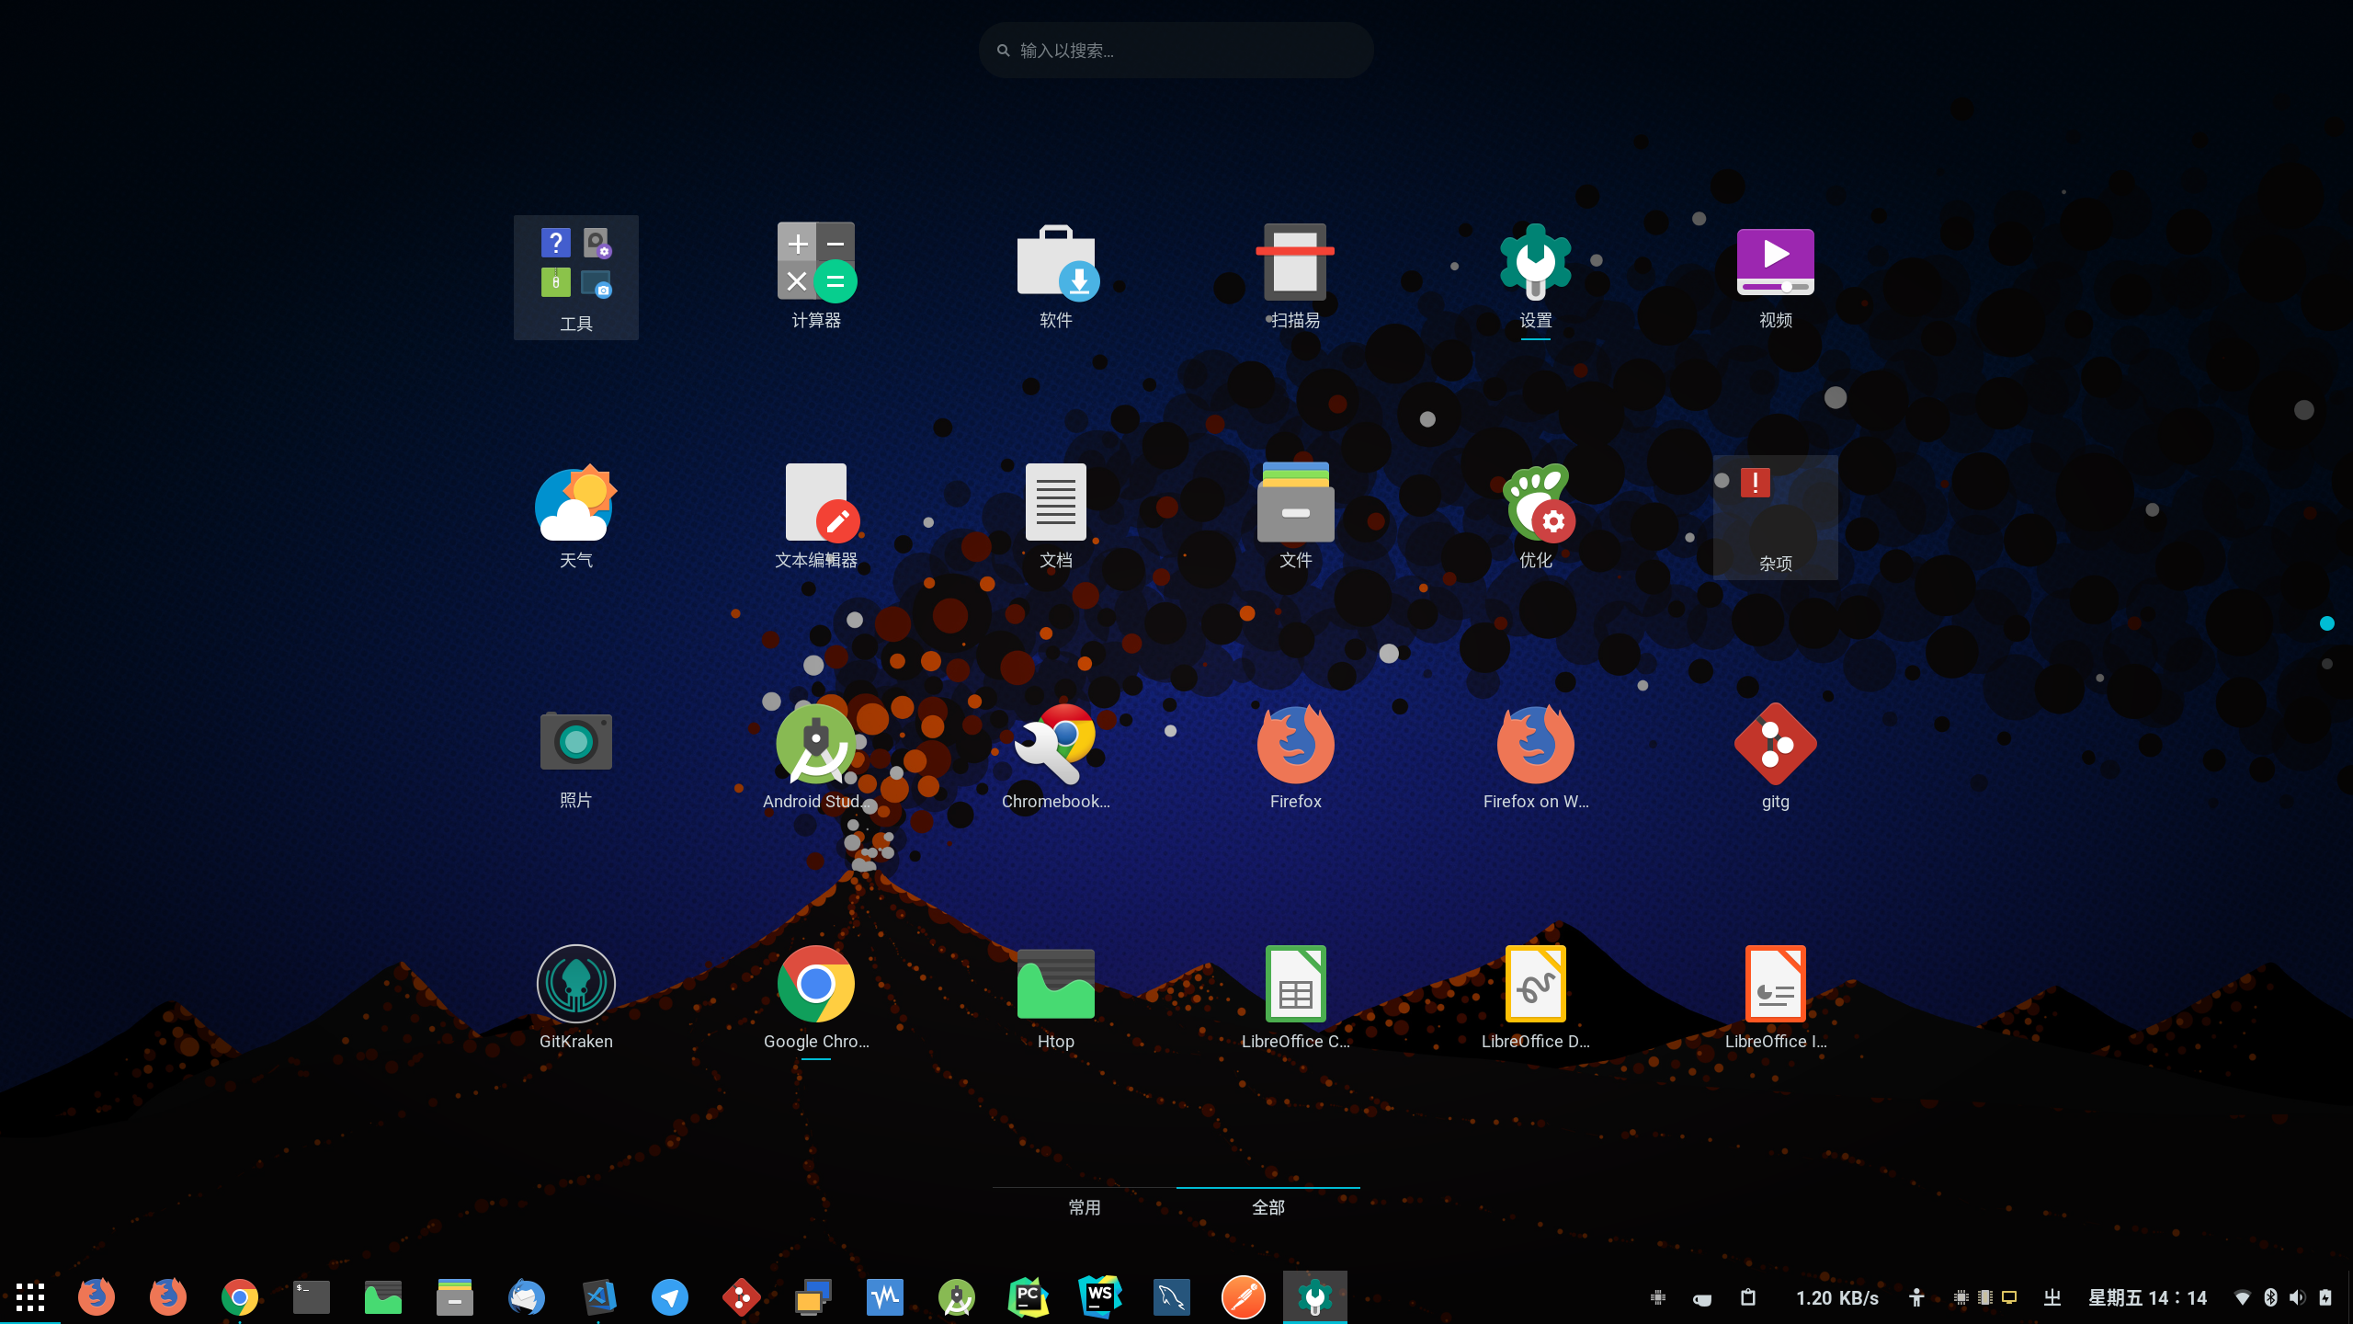Open the clipboard tray indicator
Viewport: 2353px width, 1324px height.
coord(1748,1297)
